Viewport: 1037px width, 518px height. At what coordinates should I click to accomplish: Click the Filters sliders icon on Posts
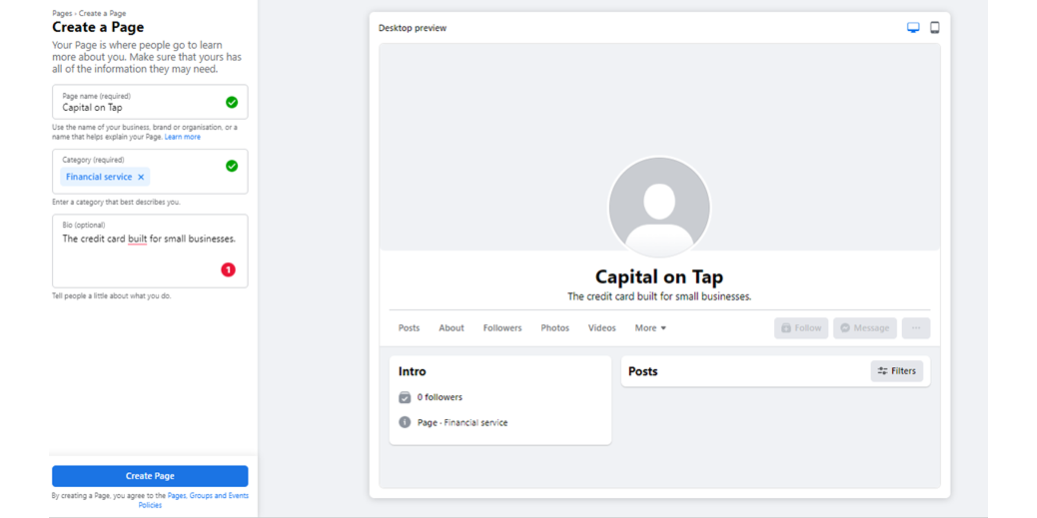(x=883, y=371)
